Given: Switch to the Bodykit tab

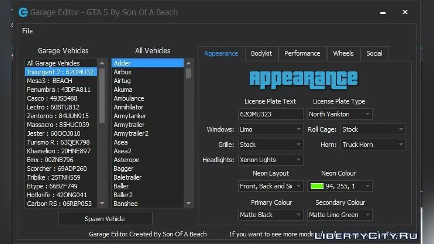Looking at the screenshot, I should [x=261, y=53].
